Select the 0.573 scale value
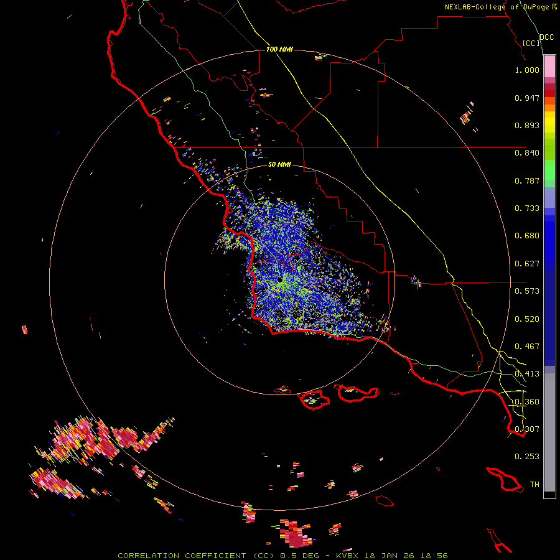 527,291
